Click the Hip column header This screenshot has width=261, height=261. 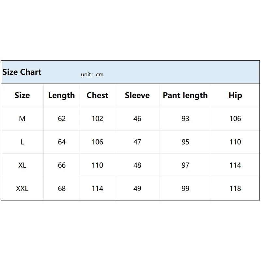coord(235,96)
